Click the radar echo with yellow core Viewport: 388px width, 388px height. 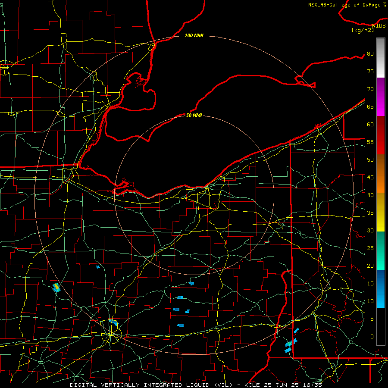click(x=56, y=288)
